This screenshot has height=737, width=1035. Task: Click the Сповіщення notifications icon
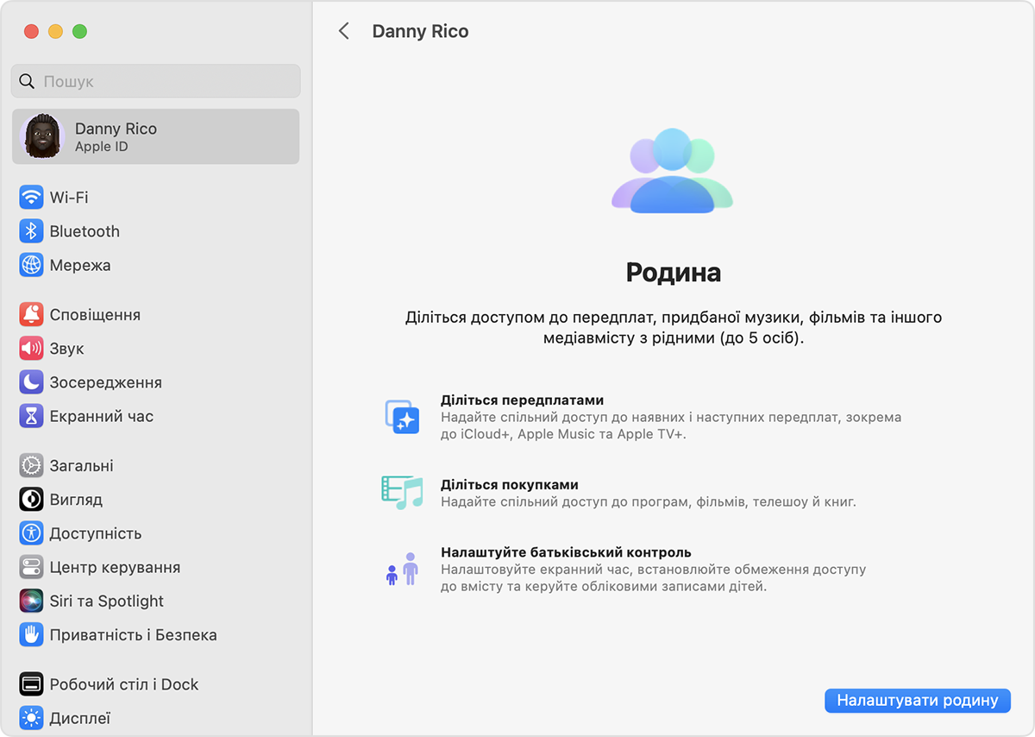pyautogui.click(x=31, y=314)
